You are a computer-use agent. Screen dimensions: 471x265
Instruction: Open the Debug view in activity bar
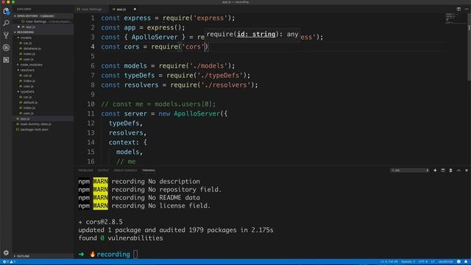6,47
